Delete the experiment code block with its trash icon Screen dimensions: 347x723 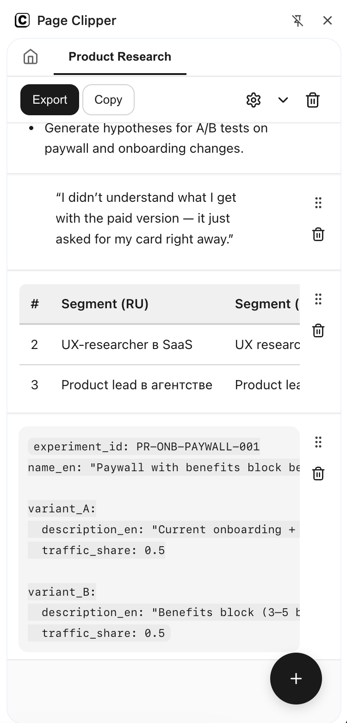pyautogui.click(x=318, y=474)
